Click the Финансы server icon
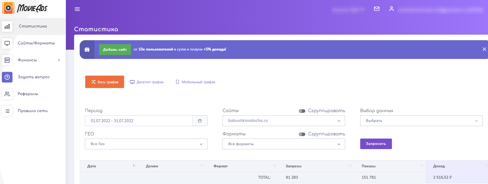 tap(7, 60)
